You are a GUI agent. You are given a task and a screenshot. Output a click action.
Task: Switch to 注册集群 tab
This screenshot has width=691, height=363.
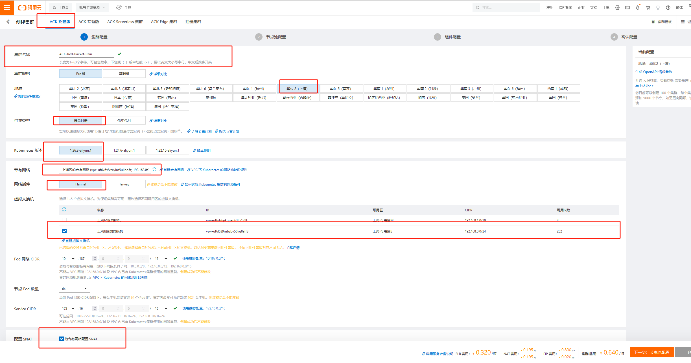(193, 22)
